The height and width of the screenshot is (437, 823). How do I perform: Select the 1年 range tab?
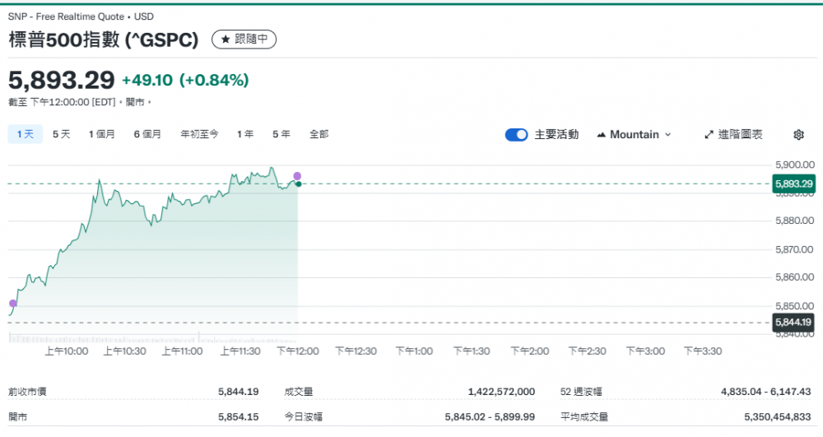click(244, 134)
